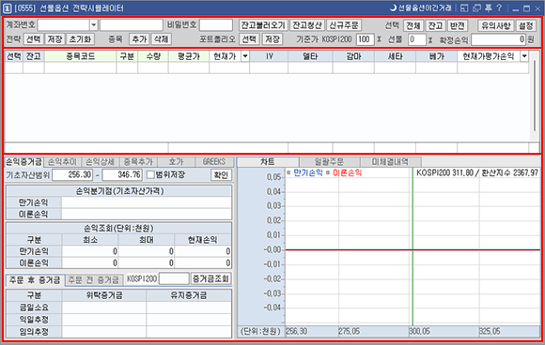This screenshot has height=345, width=545.
Task: Click the 수량 column header
Action: 153,56
